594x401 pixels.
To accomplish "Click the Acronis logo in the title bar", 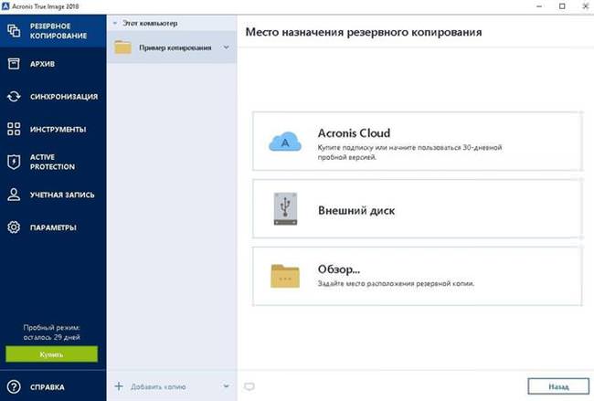I will point(5,6).
